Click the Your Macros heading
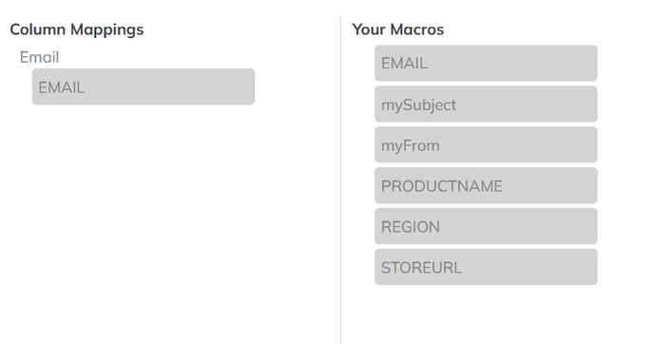The height and width of the screenshot is (344, 654). [398, 29]
